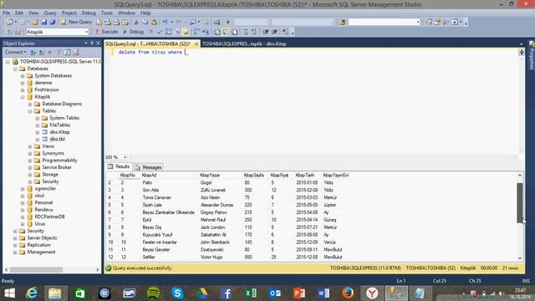This screenshot has height=301, width=535.
Task: Click the Filter icon in Object Explorer toolbar
Action: [59, 52]
